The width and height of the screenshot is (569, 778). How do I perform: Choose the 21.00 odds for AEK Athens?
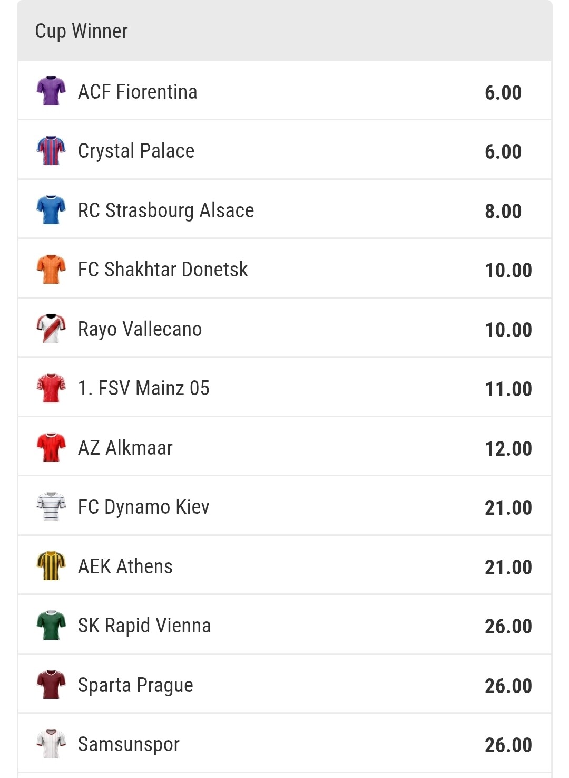coord(508,567)
